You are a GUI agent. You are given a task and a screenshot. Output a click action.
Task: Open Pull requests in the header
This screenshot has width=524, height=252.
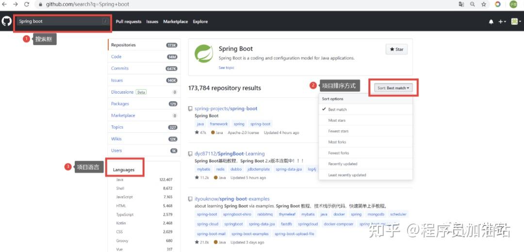pyautogui.click(x=129, y=21)
